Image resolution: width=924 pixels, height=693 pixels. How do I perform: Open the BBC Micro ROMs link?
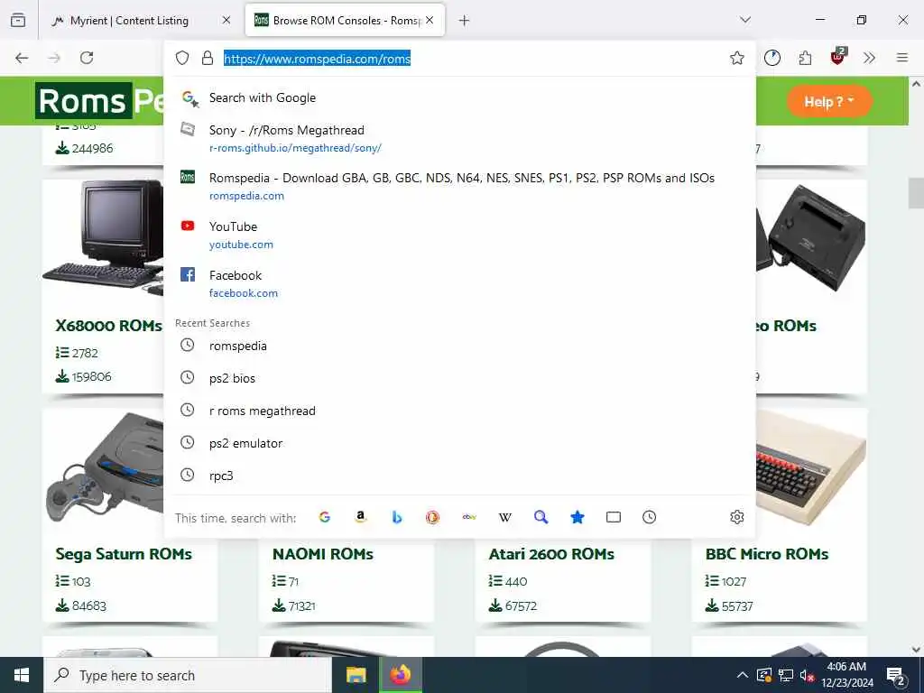(767, 554)
